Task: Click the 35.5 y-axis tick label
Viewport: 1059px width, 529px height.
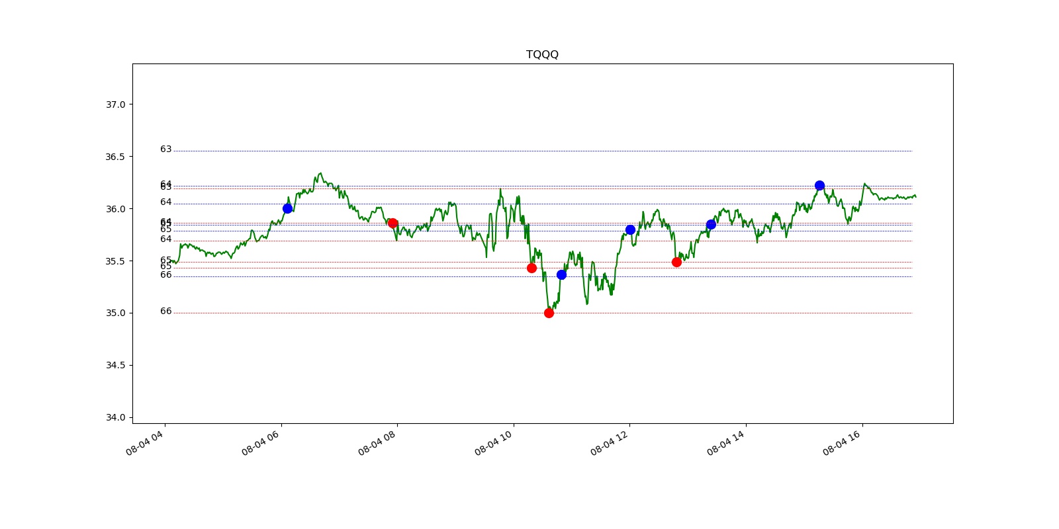Action: pos(115,261)
